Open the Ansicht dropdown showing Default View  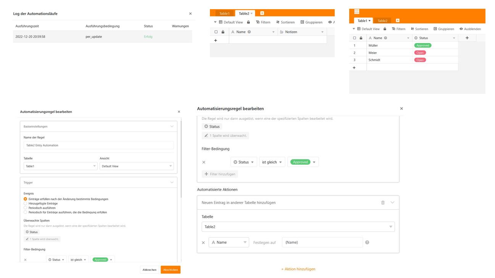pyautogui.click(x=136, y=166)
